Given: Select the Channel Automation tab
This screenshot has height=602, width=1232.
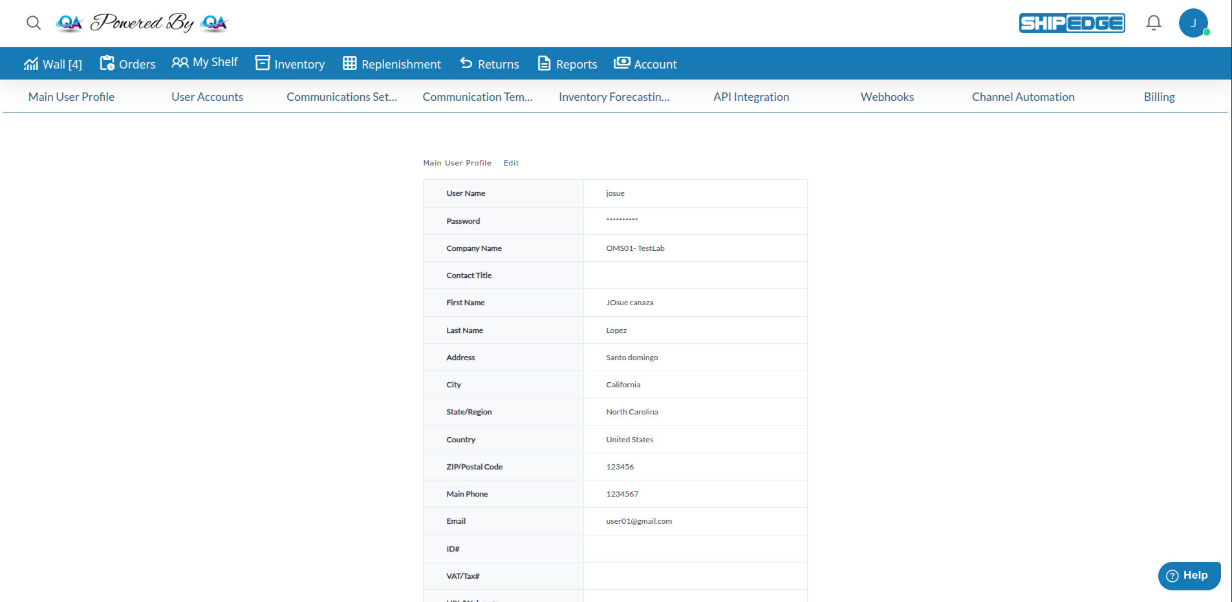Looking at the screenshot, I should click(x=1022, y=97).
